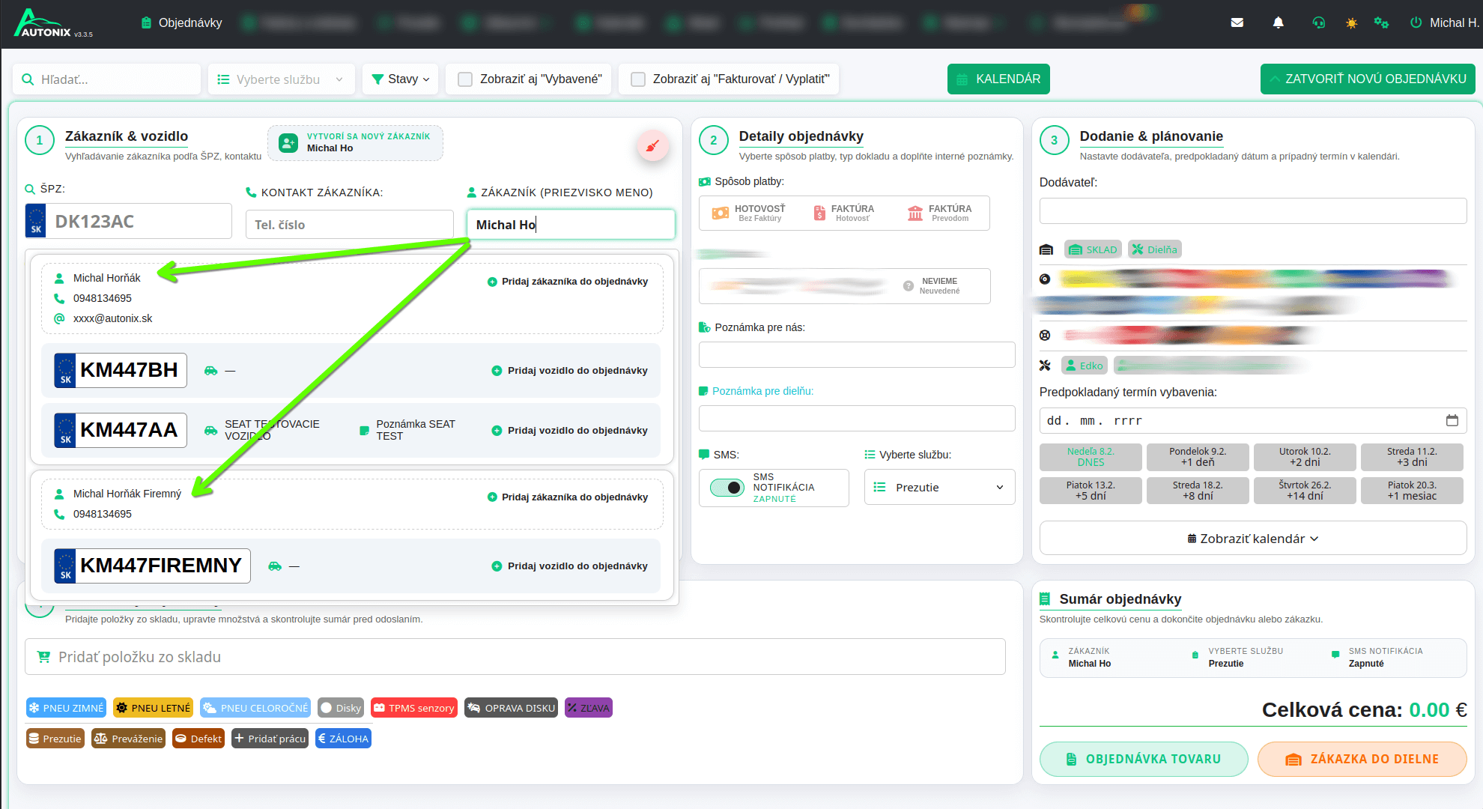Add vehicle KM447BH to order
1483x809 pixels.
click(569, 371)
